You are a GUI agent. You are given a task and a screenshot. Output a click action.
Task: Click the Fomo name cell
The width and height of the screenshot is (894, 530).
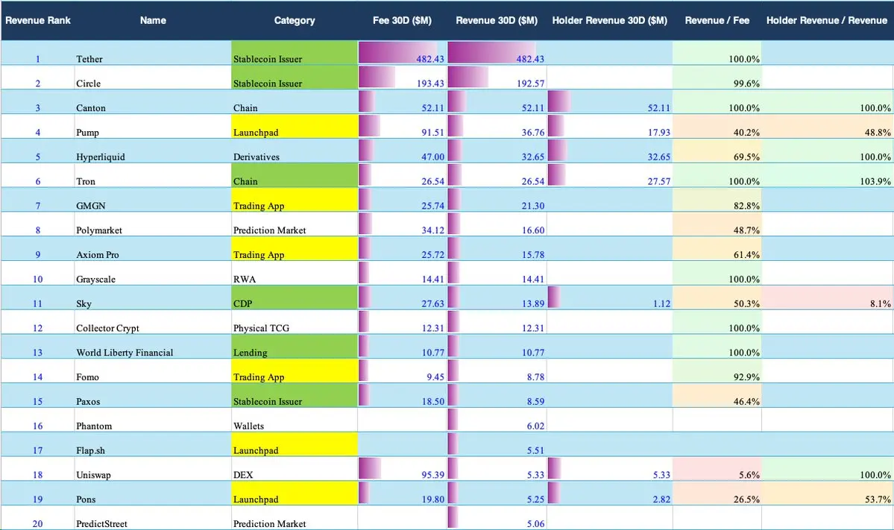(153, 371)
